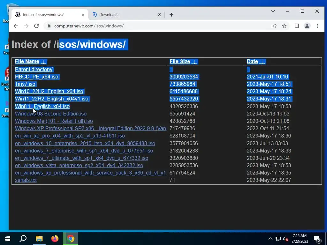Screen dimensions: 327x245
Task: Download Win10_22H2_English_x64.iso
Action: click(x=49, y=92)
